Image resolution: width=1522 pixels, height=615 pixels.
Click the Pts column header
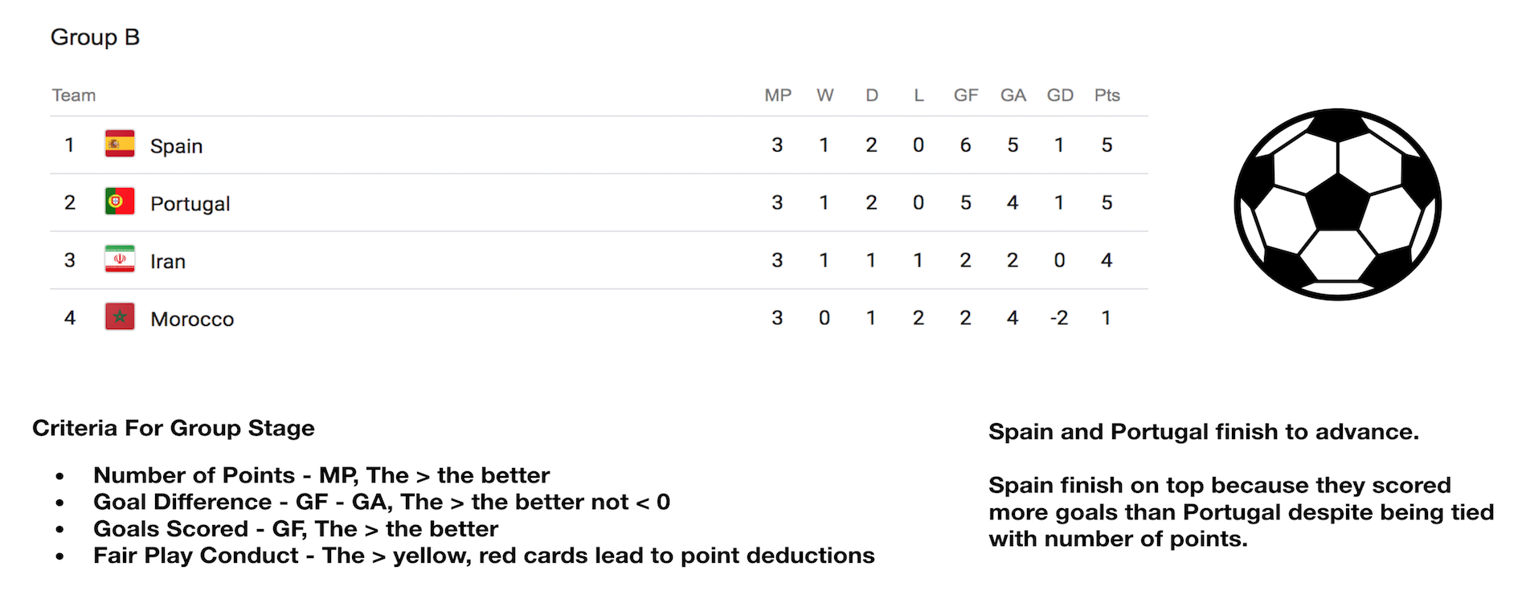[1107, 96]
